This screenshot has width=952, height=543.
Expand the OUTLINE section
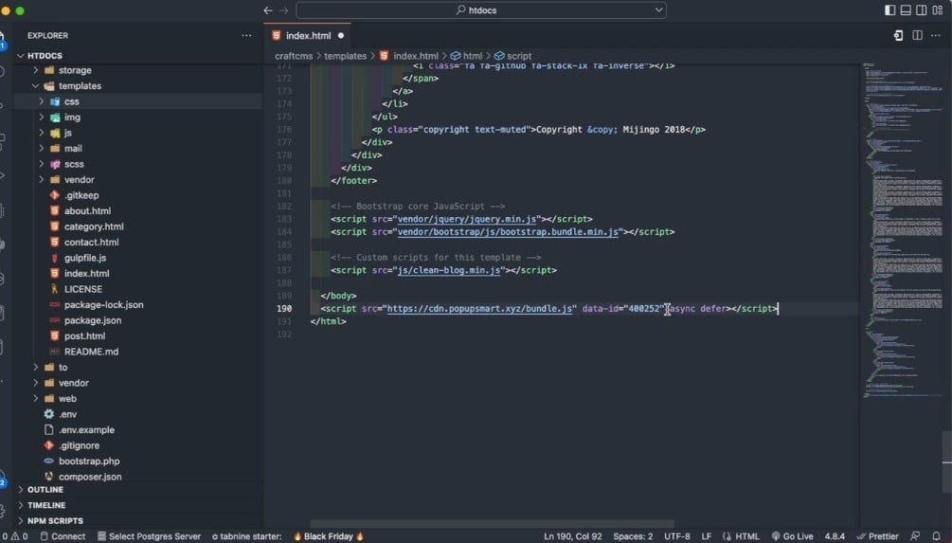45,490
